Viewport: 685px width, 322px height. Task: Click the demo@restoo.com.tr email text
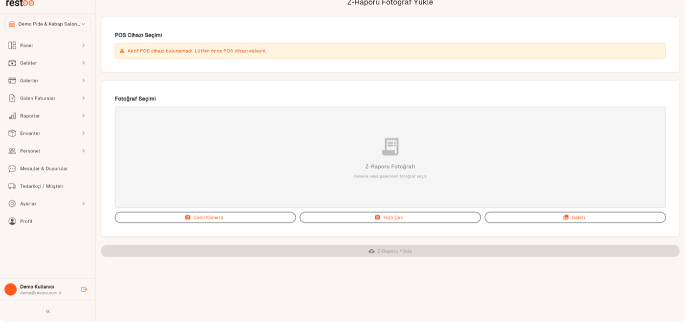(41, 293)
